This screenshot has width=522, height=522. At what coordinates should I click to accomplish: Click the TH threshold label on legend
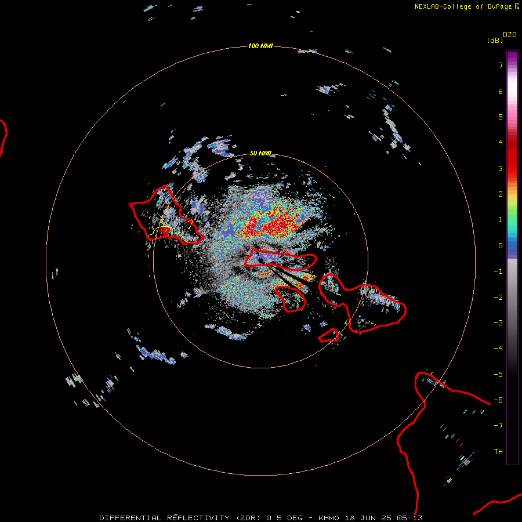498,452
